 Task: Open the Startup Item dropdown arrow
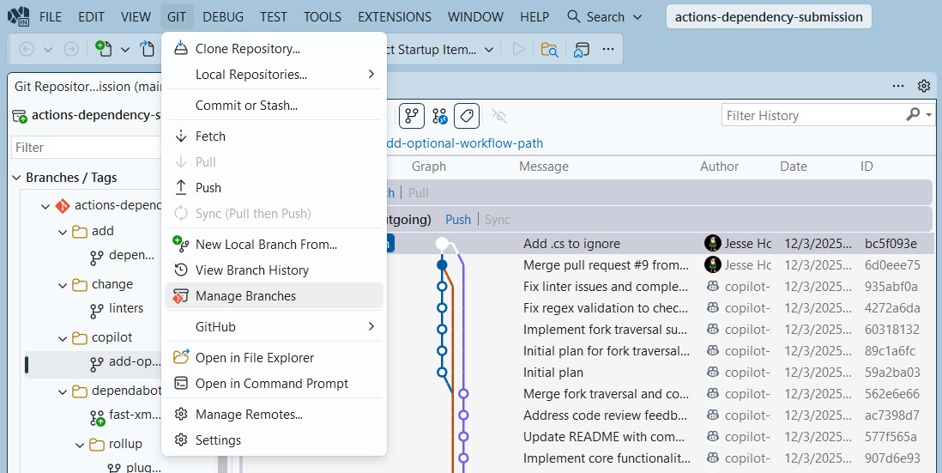(489, 49)
